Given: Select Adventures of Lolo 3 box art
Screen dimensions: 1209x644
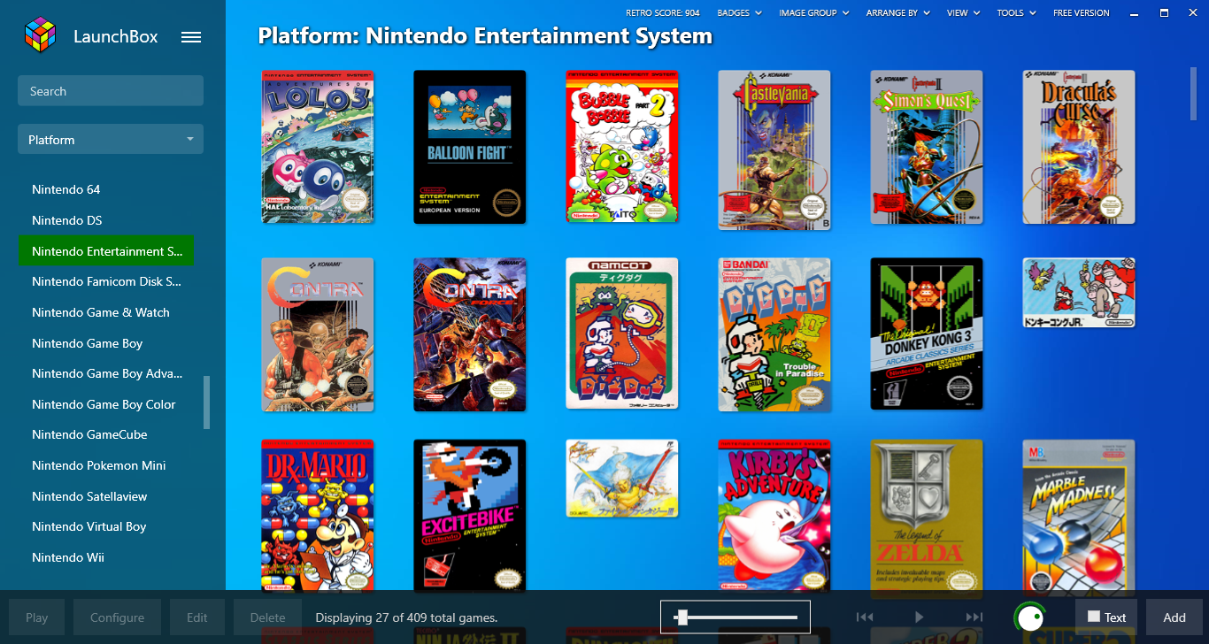Looking at the screenshot, I should pos(318,147).
